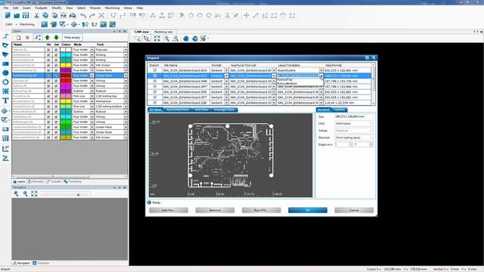
Task: Open Tech dropdown showing 2.5D milling top
Action: tap(126, 96)
